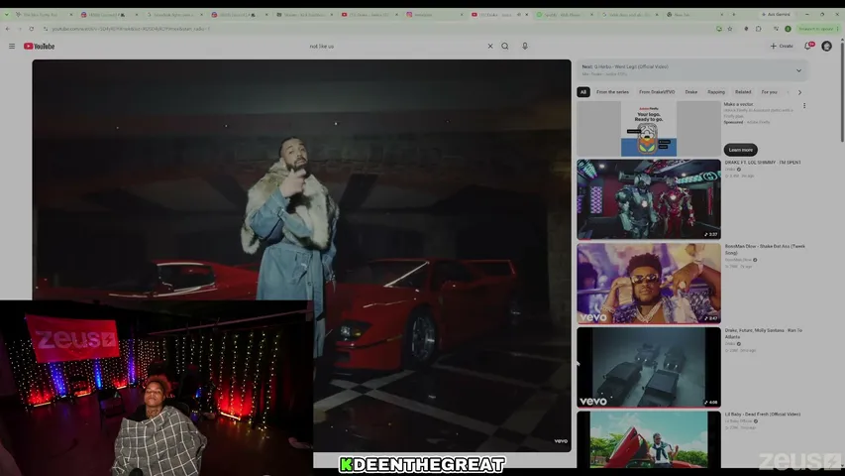
Task: Click the magnifying glass search icon
Action: click(x=505, y=47)
